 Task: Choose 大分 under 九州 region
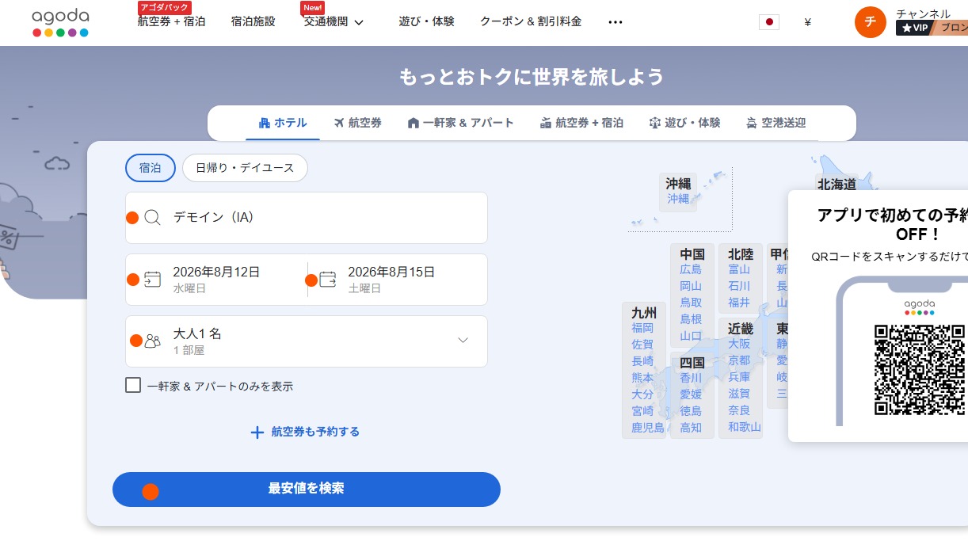tap(642, 394)
